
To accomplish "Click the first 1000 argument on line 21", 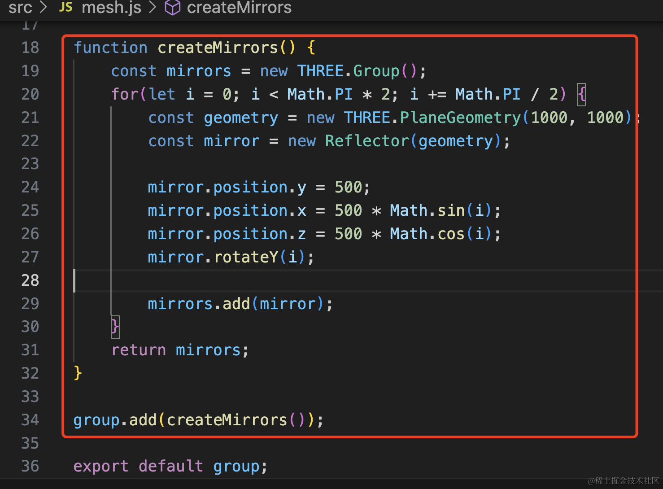I will coord(549,118).
